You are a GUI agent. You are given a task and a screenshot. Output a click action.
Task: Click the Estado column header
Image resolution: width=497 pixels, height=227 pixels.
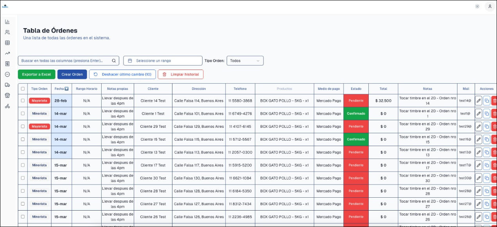tap(356, 89)
